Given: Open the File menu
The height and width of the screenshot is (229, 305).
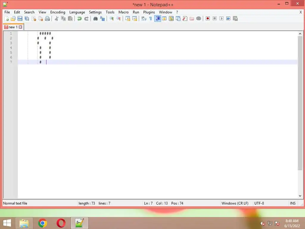Looking at the screenshot, I should pos(7,12).
